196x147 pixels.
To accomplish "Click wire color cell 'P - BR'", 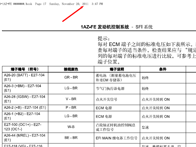I will (71, 108).
